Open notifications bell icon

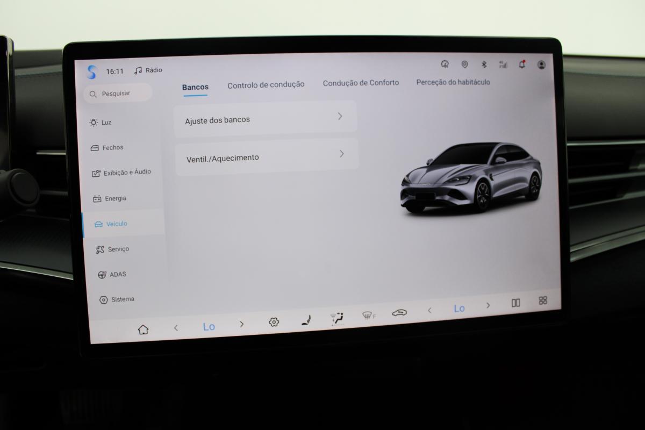pyautogui.click(x=522, y=64)
